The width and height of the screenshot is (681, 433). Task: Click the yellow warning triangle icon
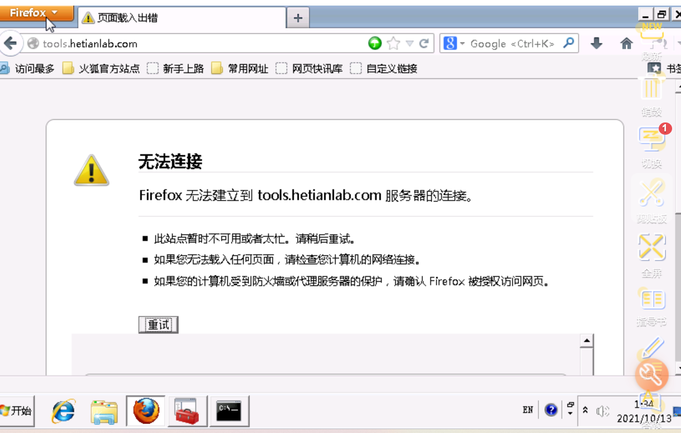91,170
